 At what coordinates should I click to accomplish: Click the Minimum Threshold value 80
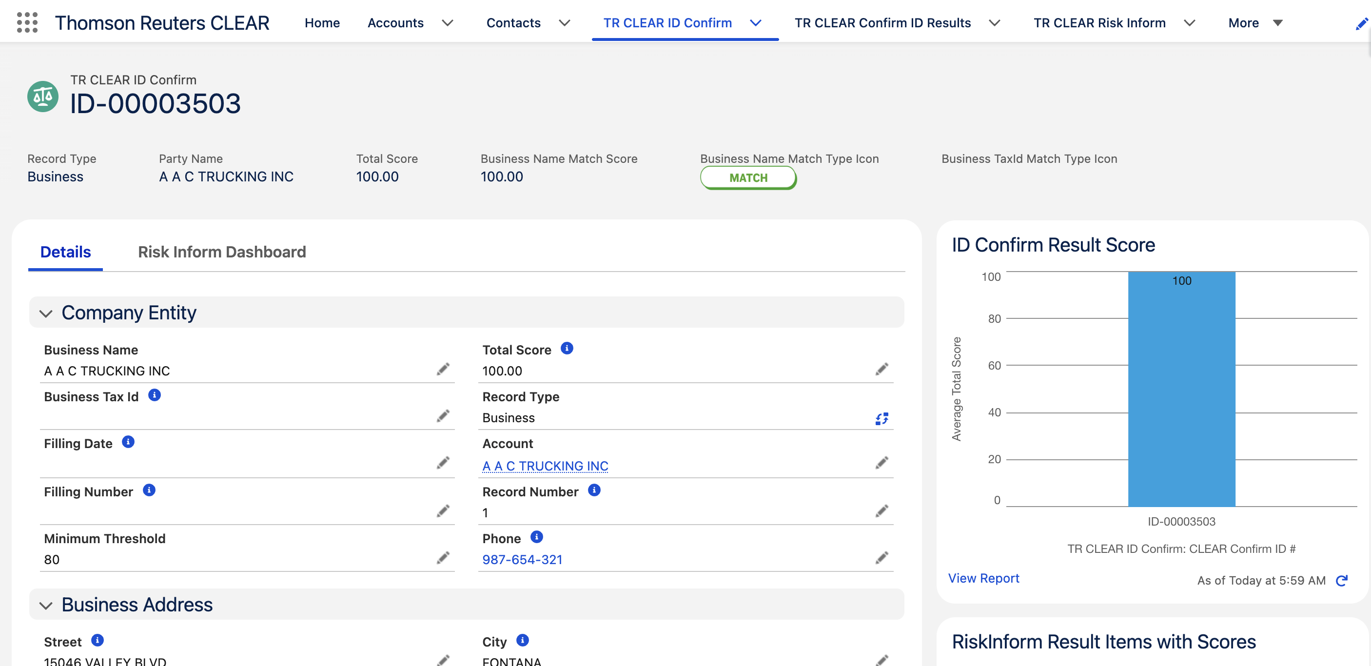tap(52, 560)
